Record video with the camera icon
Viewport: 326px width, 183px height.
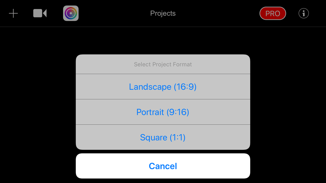click(40, 13)
